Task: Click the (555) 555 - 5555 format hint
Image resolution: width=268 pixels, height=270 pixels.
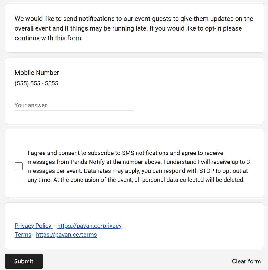Action: [x=37, y=83]
